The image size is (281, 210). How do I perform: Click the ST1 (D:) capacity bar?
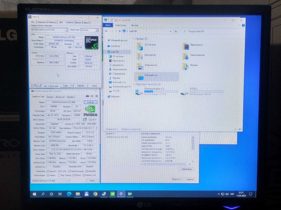coord(206,91)
